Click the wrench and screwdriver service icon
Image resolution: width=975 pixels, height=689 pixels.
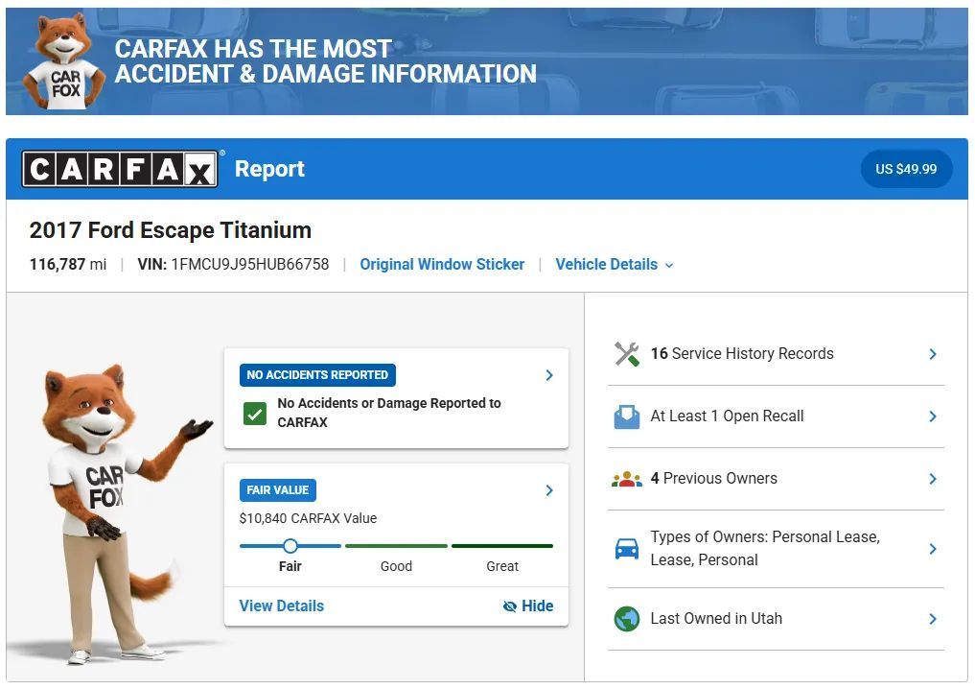click(x=627, y=354)
